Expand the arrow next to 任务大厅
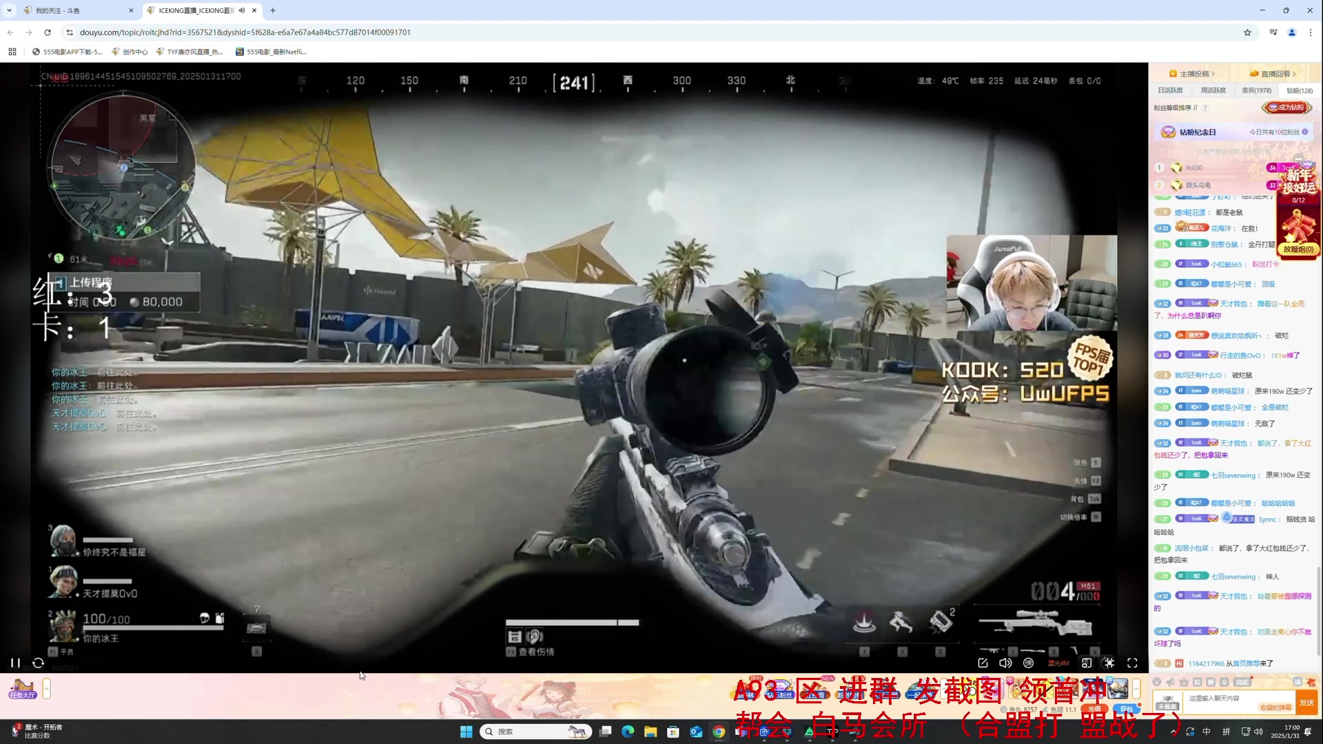This screenshot has width=1323, height=744. tap(46, 688)
